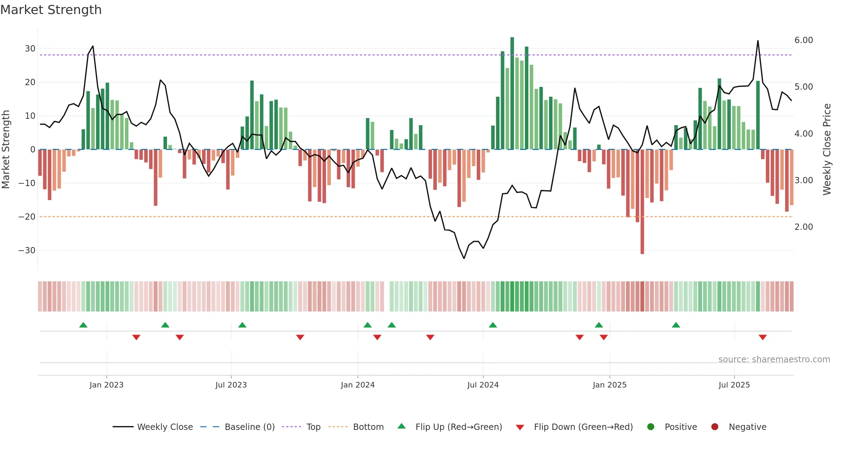Image resolution: width=842 pixels, height=473 pixels.
Task: Click the Jul 2023 x-axis label
Action: (x=231, y=385)
